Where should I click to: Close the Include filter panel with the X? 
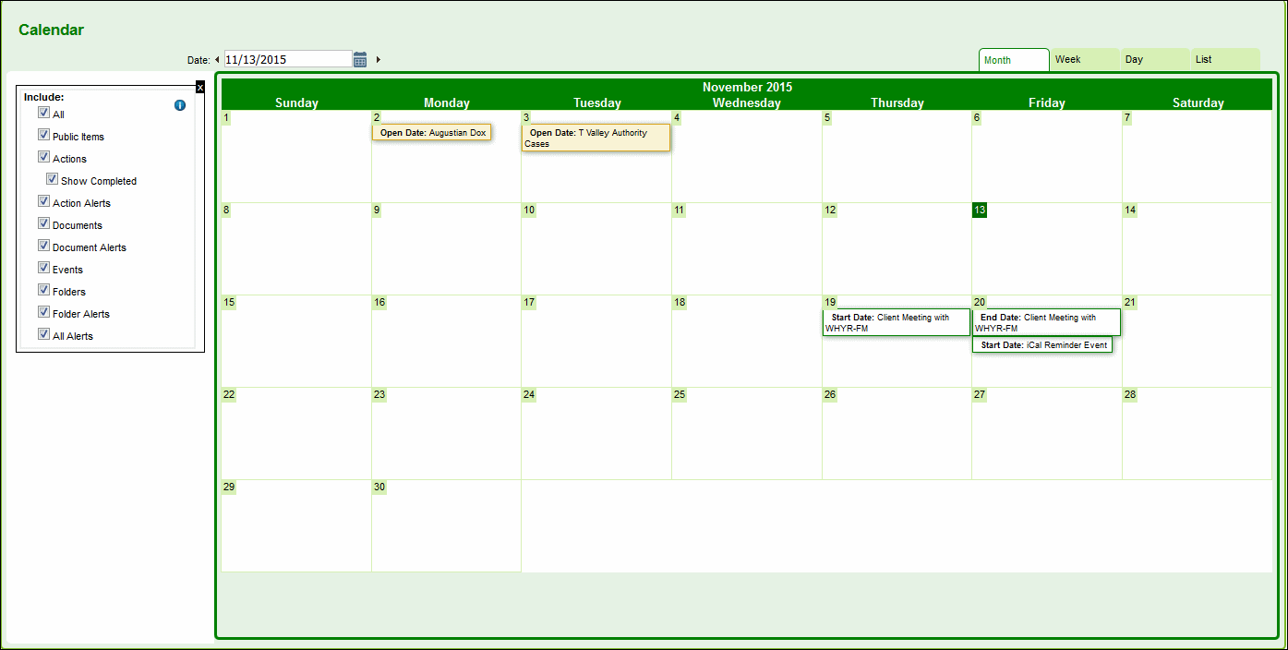point(200,87)
